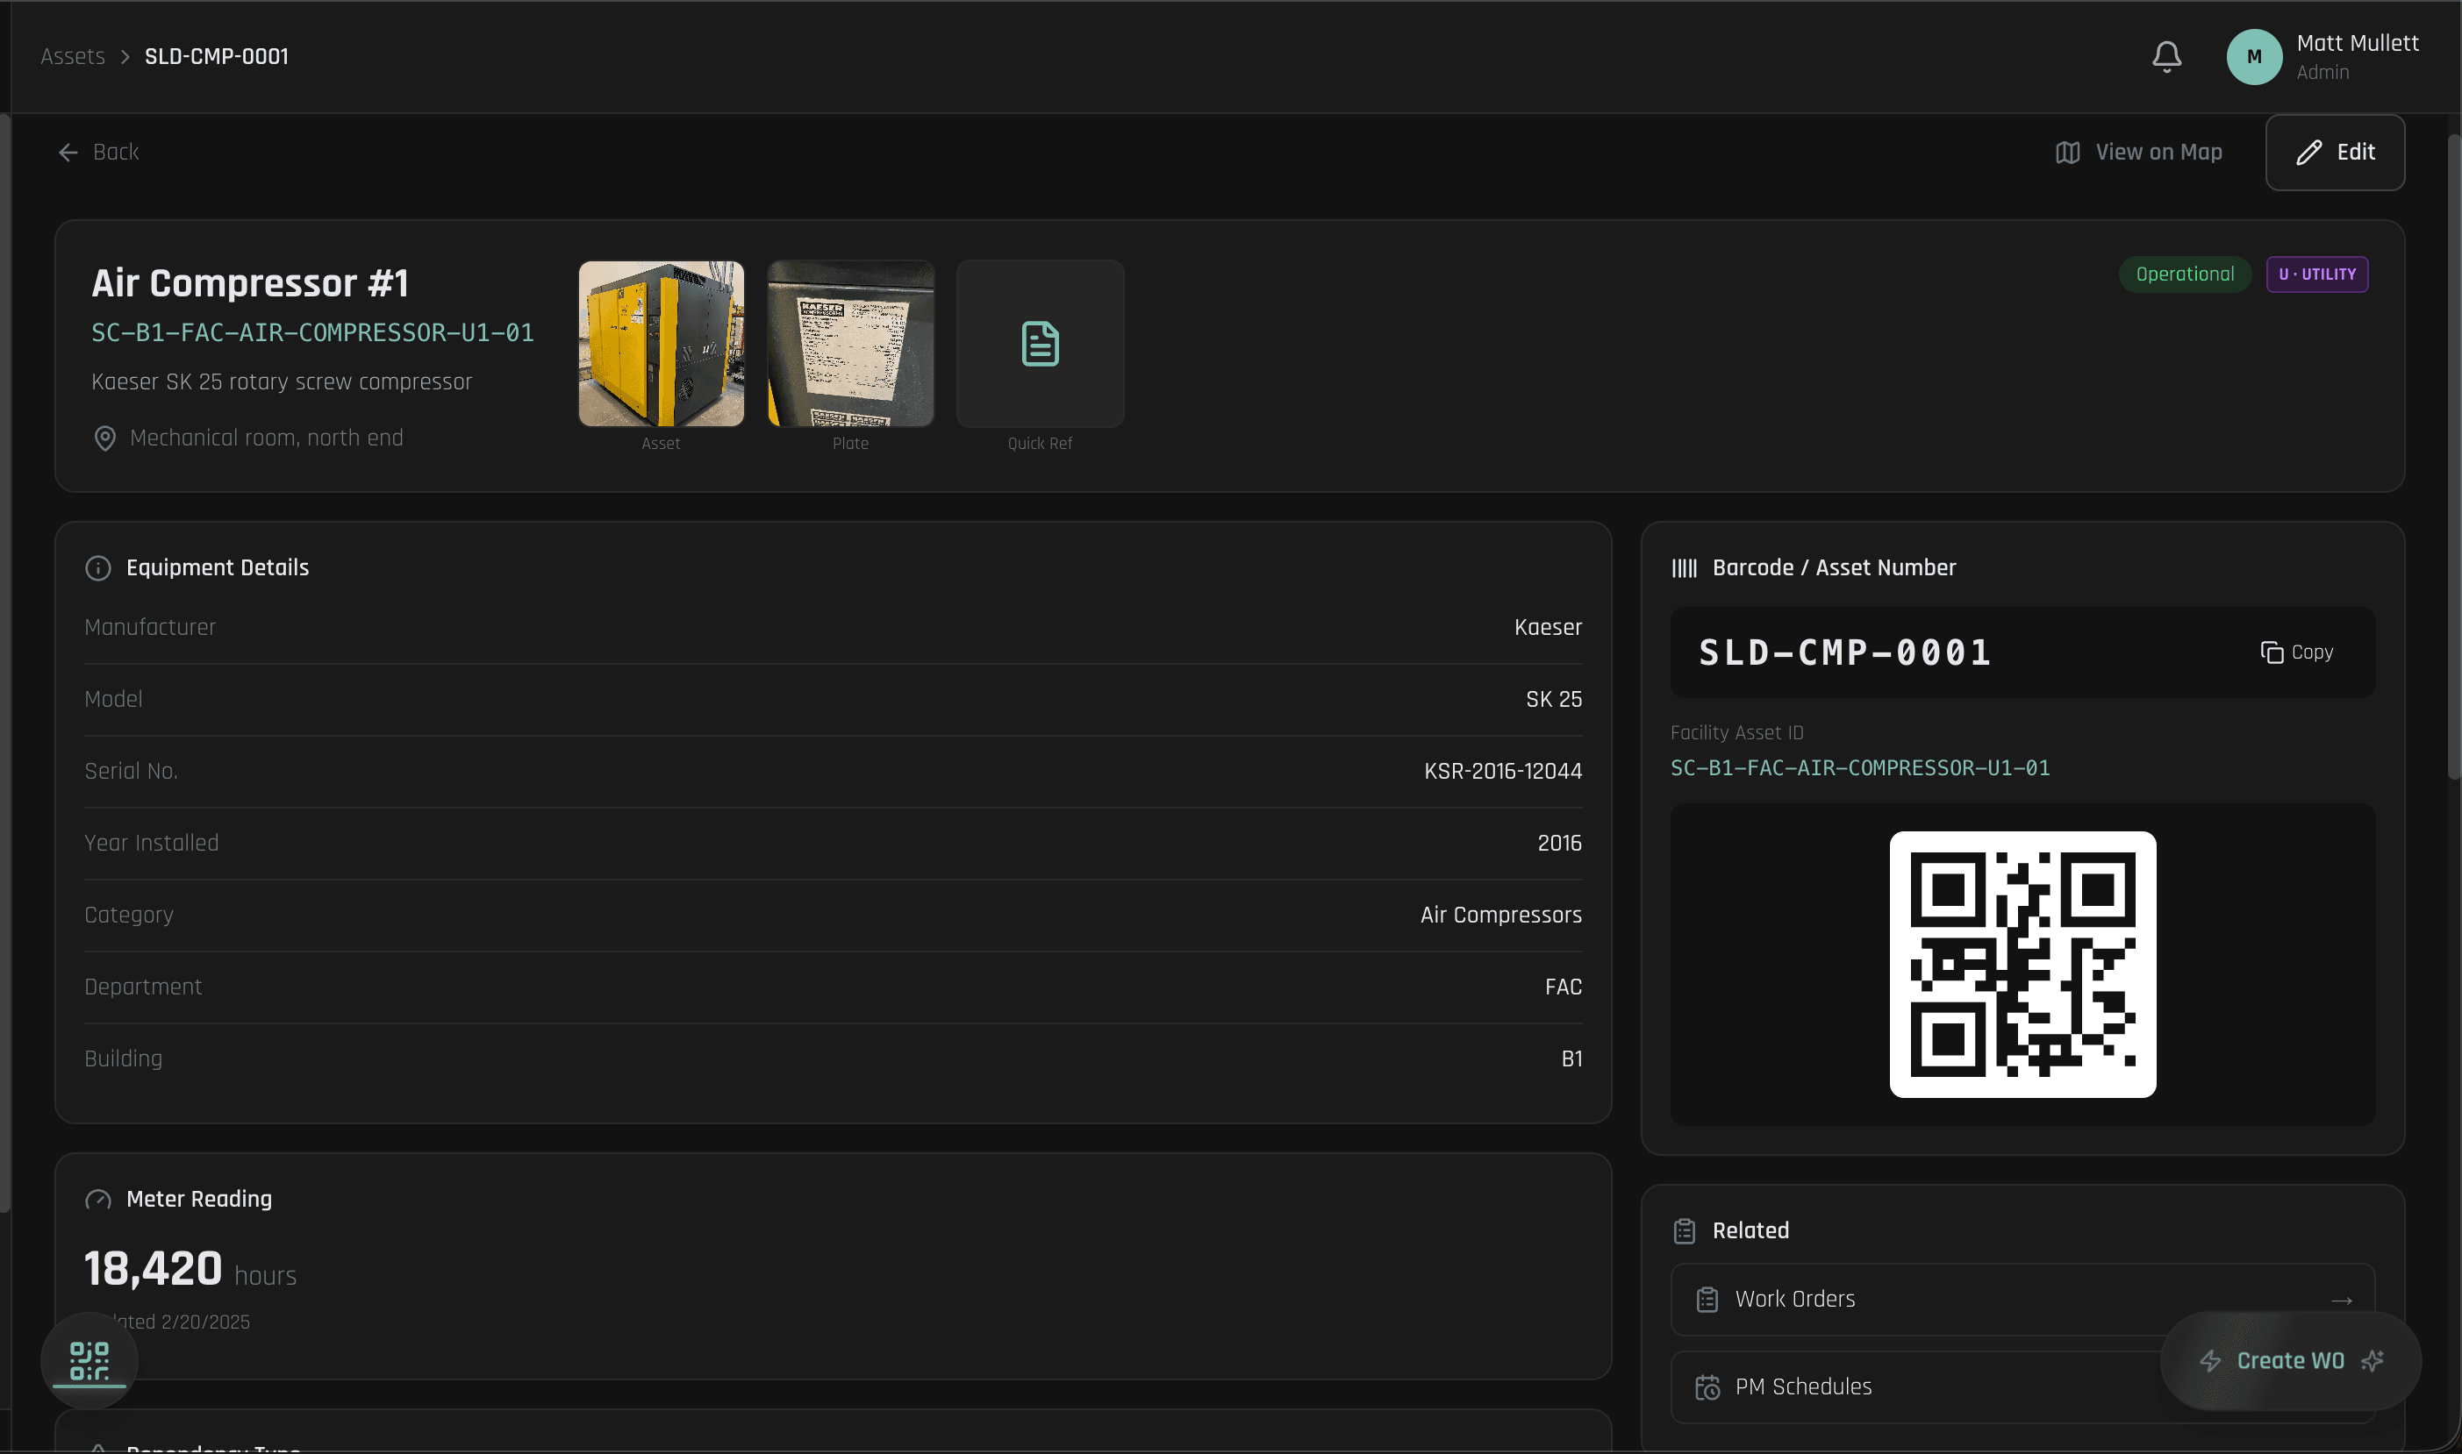Screen dimensions: 2462x1454
Task: Copy the SLD-CMP-0001 asset number
Action: tap(2296, 652)
